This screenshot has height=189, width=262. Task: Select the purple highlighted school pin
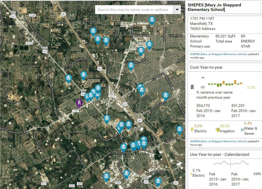click(x=79, y=103)
